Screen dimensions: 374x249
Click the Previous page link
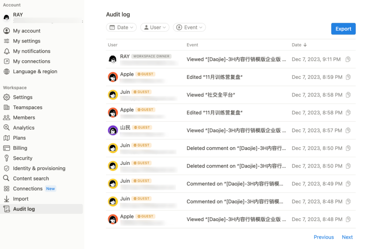click(x=323, y=237)
